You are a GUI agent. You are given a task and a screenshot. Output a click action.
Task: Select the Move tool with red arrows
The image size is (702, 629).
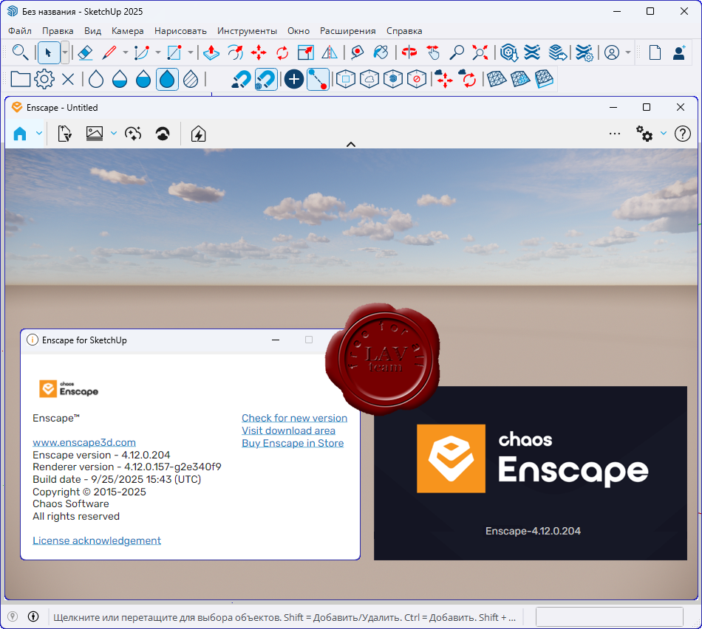259,52
